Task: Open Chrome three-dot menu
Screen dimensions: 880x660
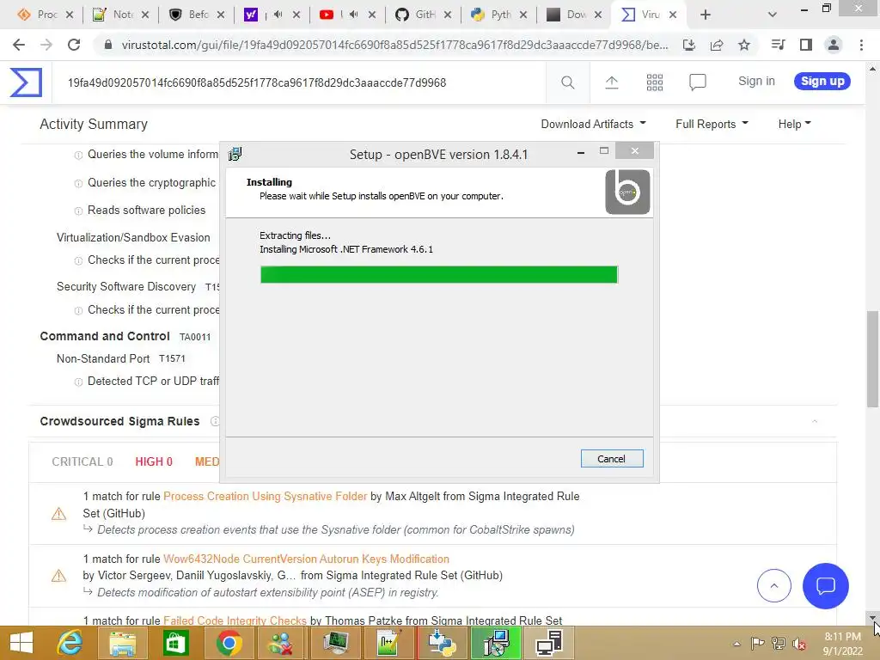Action: click(861, 45)
